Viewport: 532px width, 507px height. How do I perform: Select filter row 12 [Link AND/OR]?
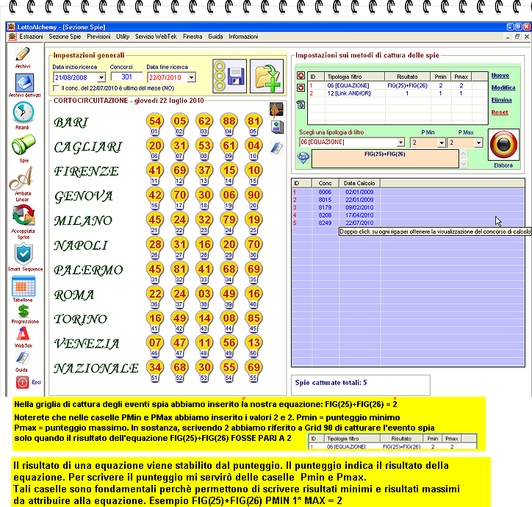point(398,93)
